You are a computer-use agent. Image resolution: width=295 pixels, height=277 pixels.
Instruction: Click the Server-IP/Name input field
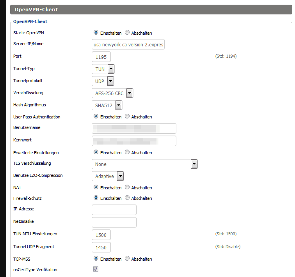pyautogui.click(x=128, y=44)
